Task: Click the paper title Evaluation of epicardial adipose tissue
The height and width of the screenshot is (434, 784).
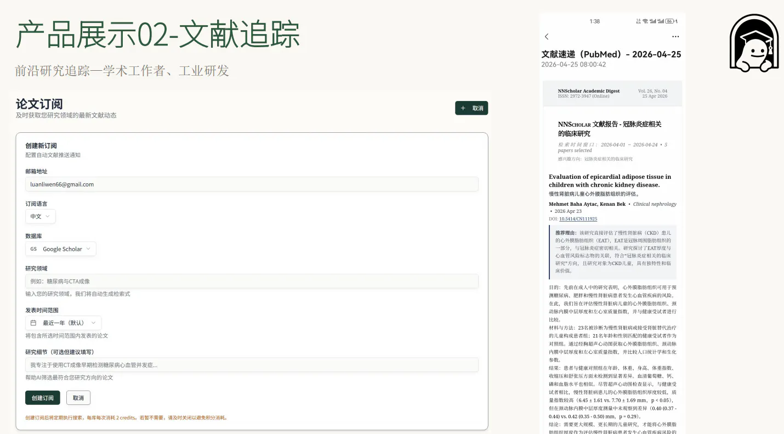Action: [x=610, y=181]
